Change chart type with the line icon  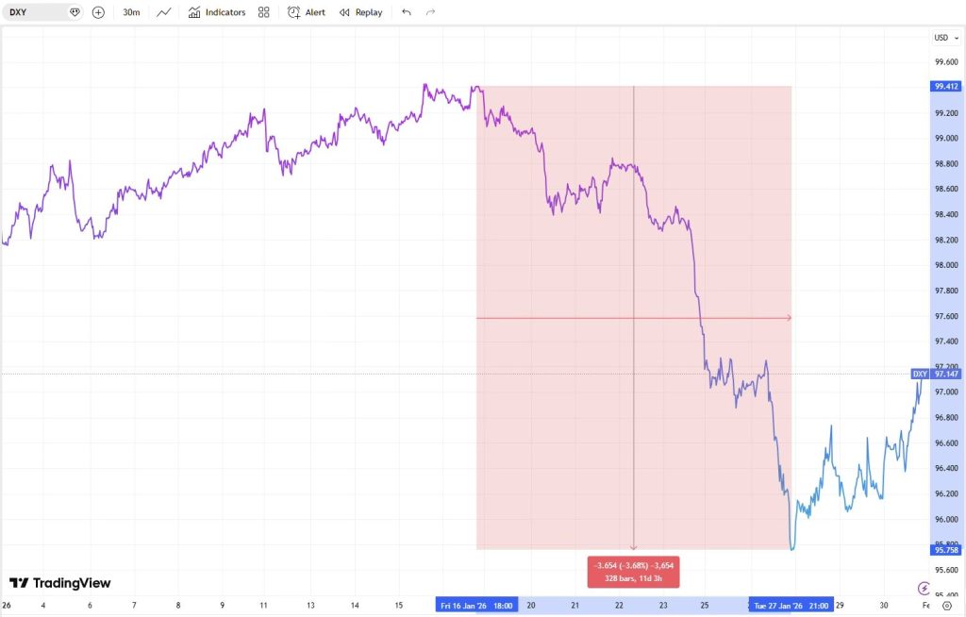tap(164, 12)
